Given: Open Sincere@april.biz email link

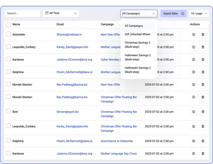Looking at the screenshot, I should (68, 112).
